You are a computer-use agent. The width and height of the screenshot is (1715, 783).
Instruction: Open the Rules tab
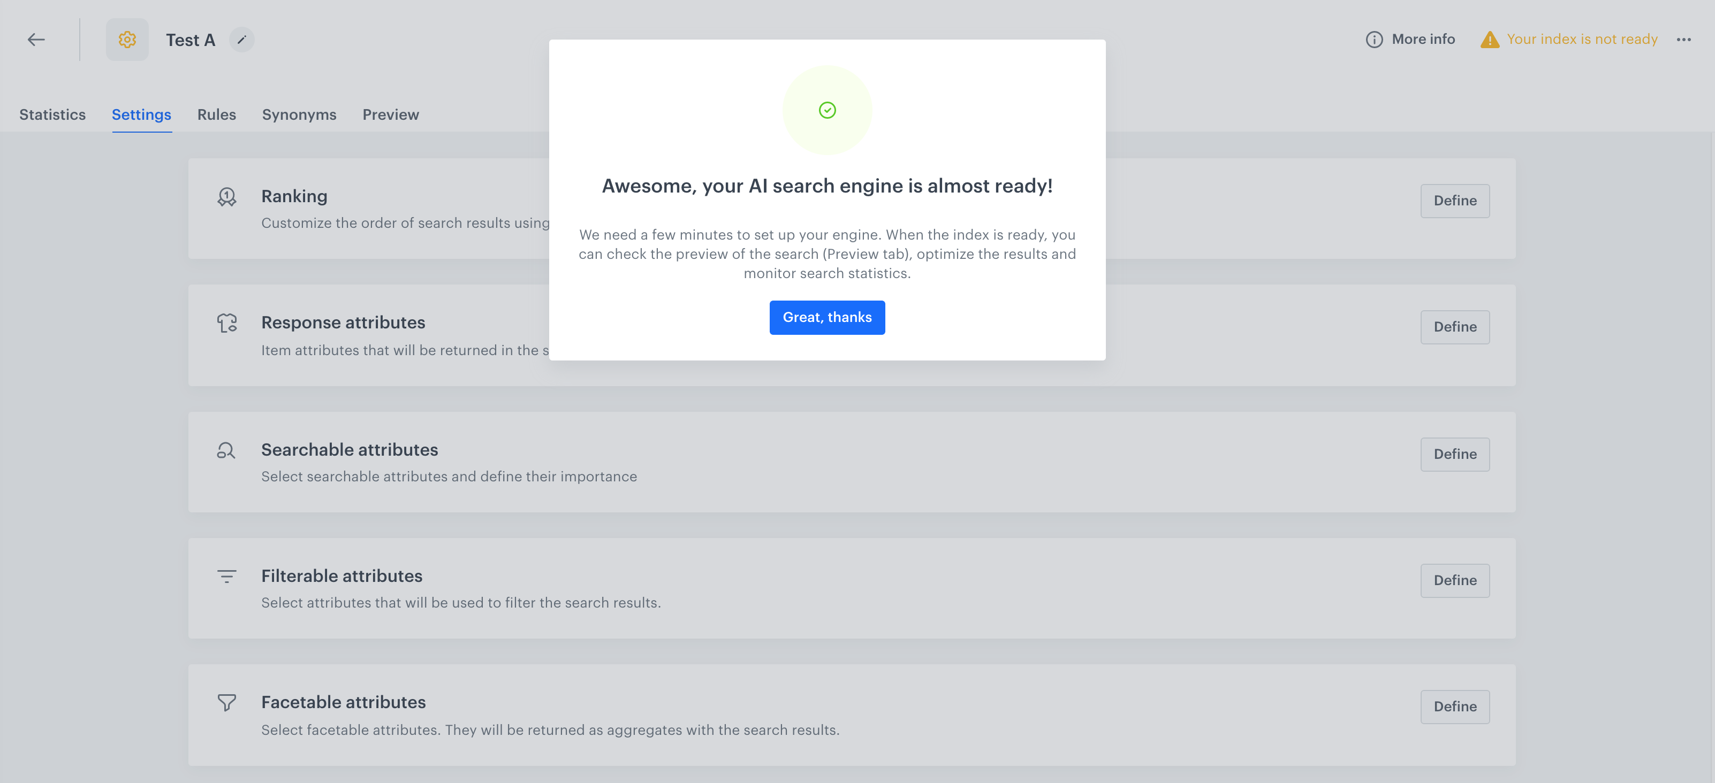tap(216, 114)
